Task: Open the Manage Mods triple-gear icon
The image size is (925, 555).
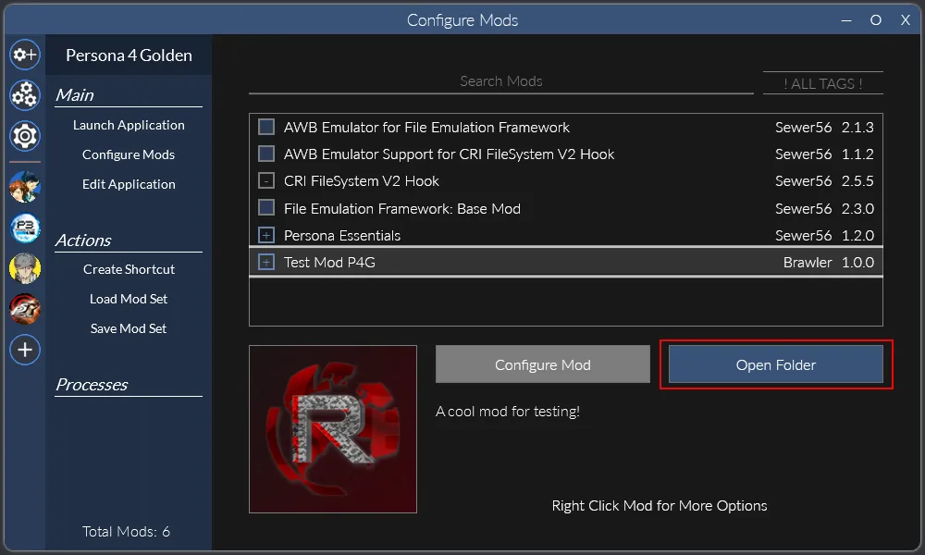Action: (25, 95)
